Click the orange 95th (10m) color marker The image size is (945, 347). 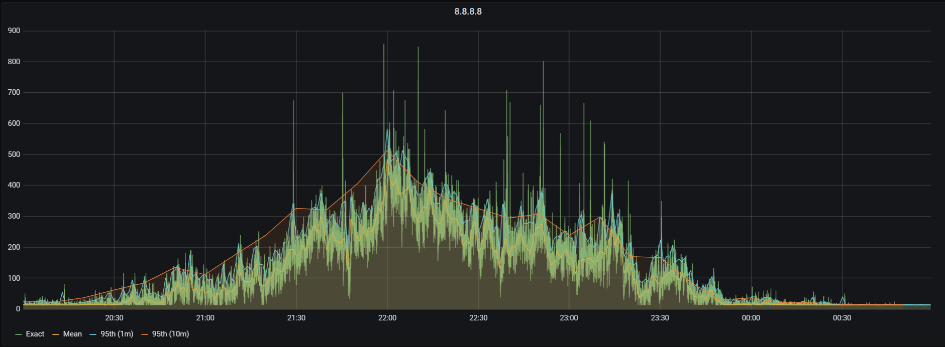tap(145, 334)
